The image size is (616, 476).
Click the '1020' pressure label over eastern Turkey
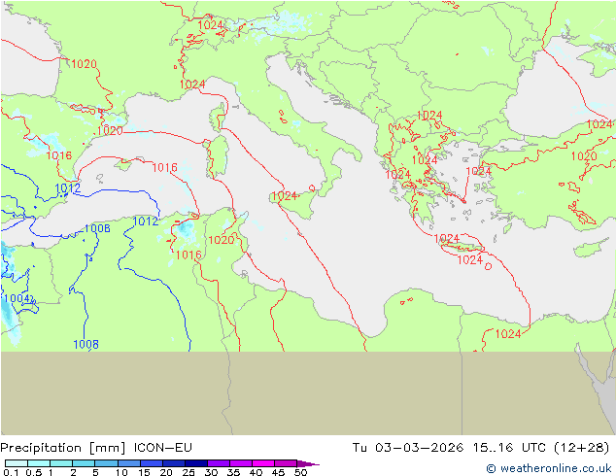(x=584, y=156)
